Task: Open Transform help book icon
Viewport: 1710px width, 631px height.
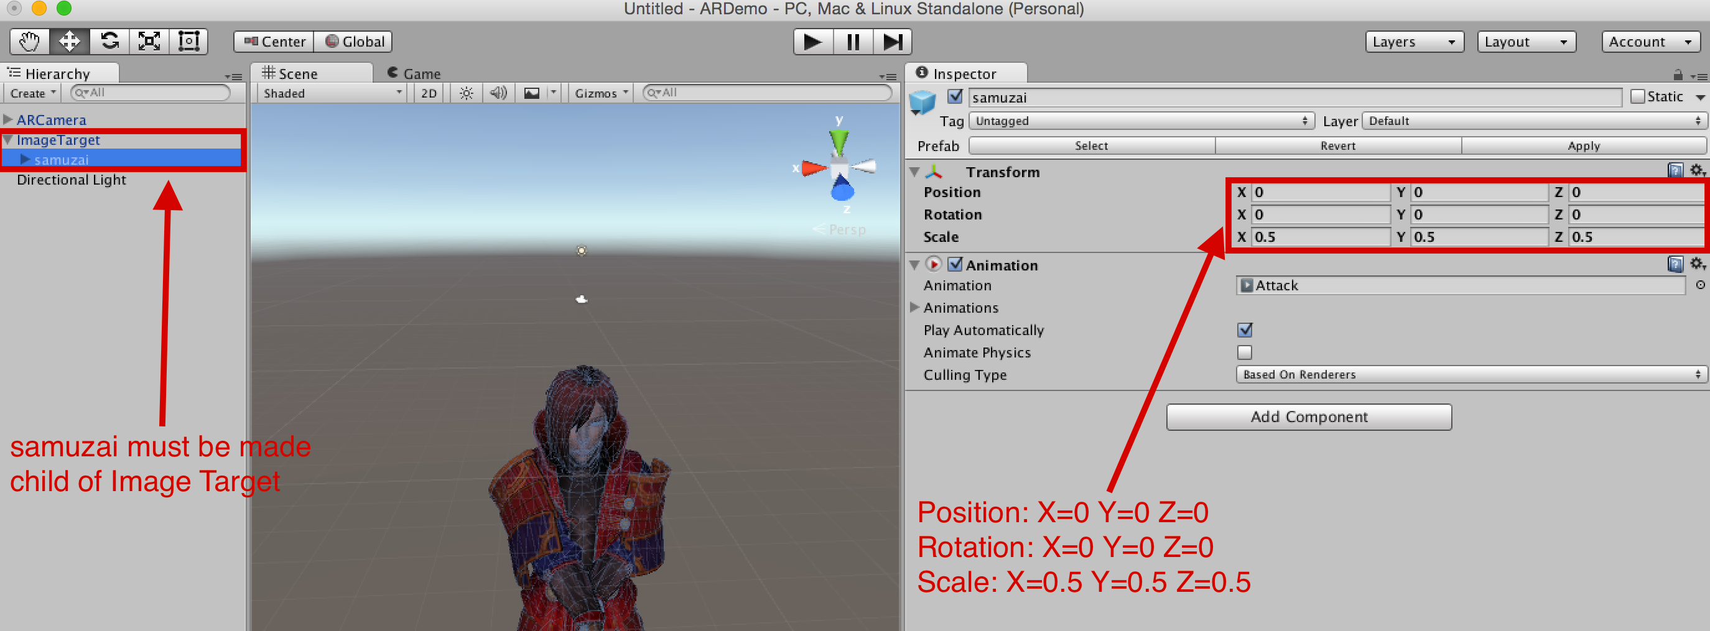Action: click(x=1675, y=170)
